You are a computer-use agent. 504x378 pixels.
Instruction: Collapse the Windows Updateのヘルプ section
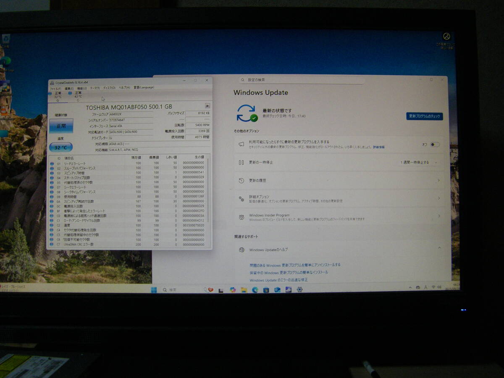[x=439, y=248]
